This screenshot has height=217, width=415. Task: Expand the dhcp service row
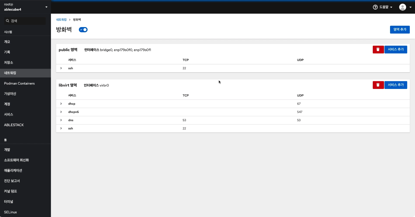pos(61,104)
